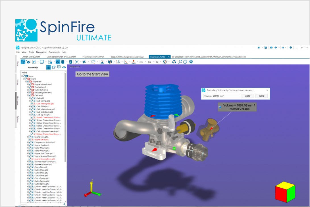Click the COPY button in measurement dialog
This screenshot has width=310, height=207.
(x=247, y=96)
